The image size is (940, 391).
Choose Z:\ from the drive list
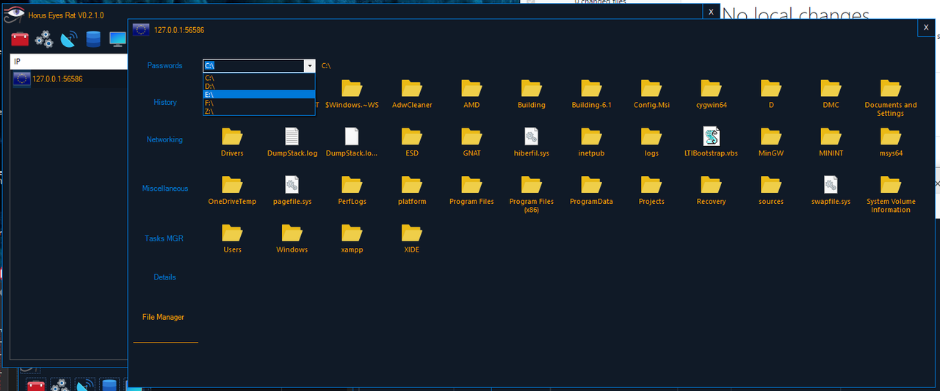coord(259,112)
